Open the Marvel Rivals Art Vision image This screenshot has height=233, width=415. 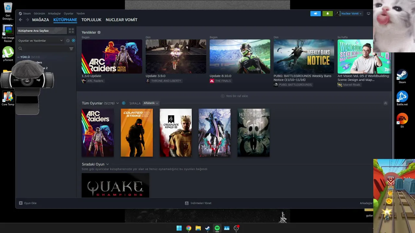pyautogui.click(x=355, y=56)
